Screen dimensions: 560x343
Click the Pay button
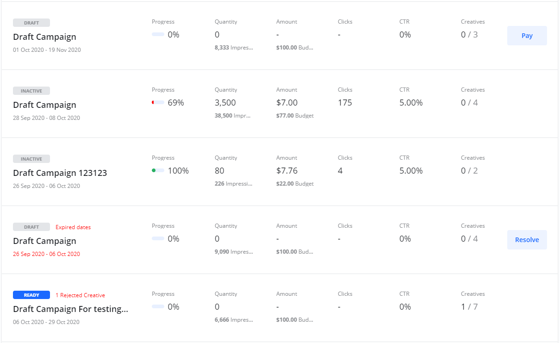pyautogui.click(x=527, y=36)
